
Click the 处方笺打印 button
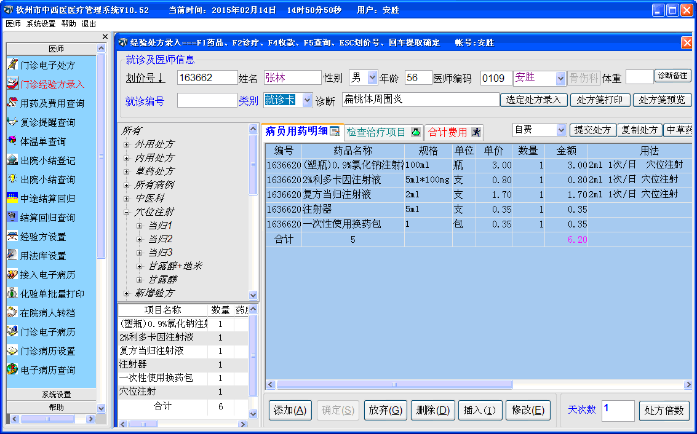[x=600, y=100]
